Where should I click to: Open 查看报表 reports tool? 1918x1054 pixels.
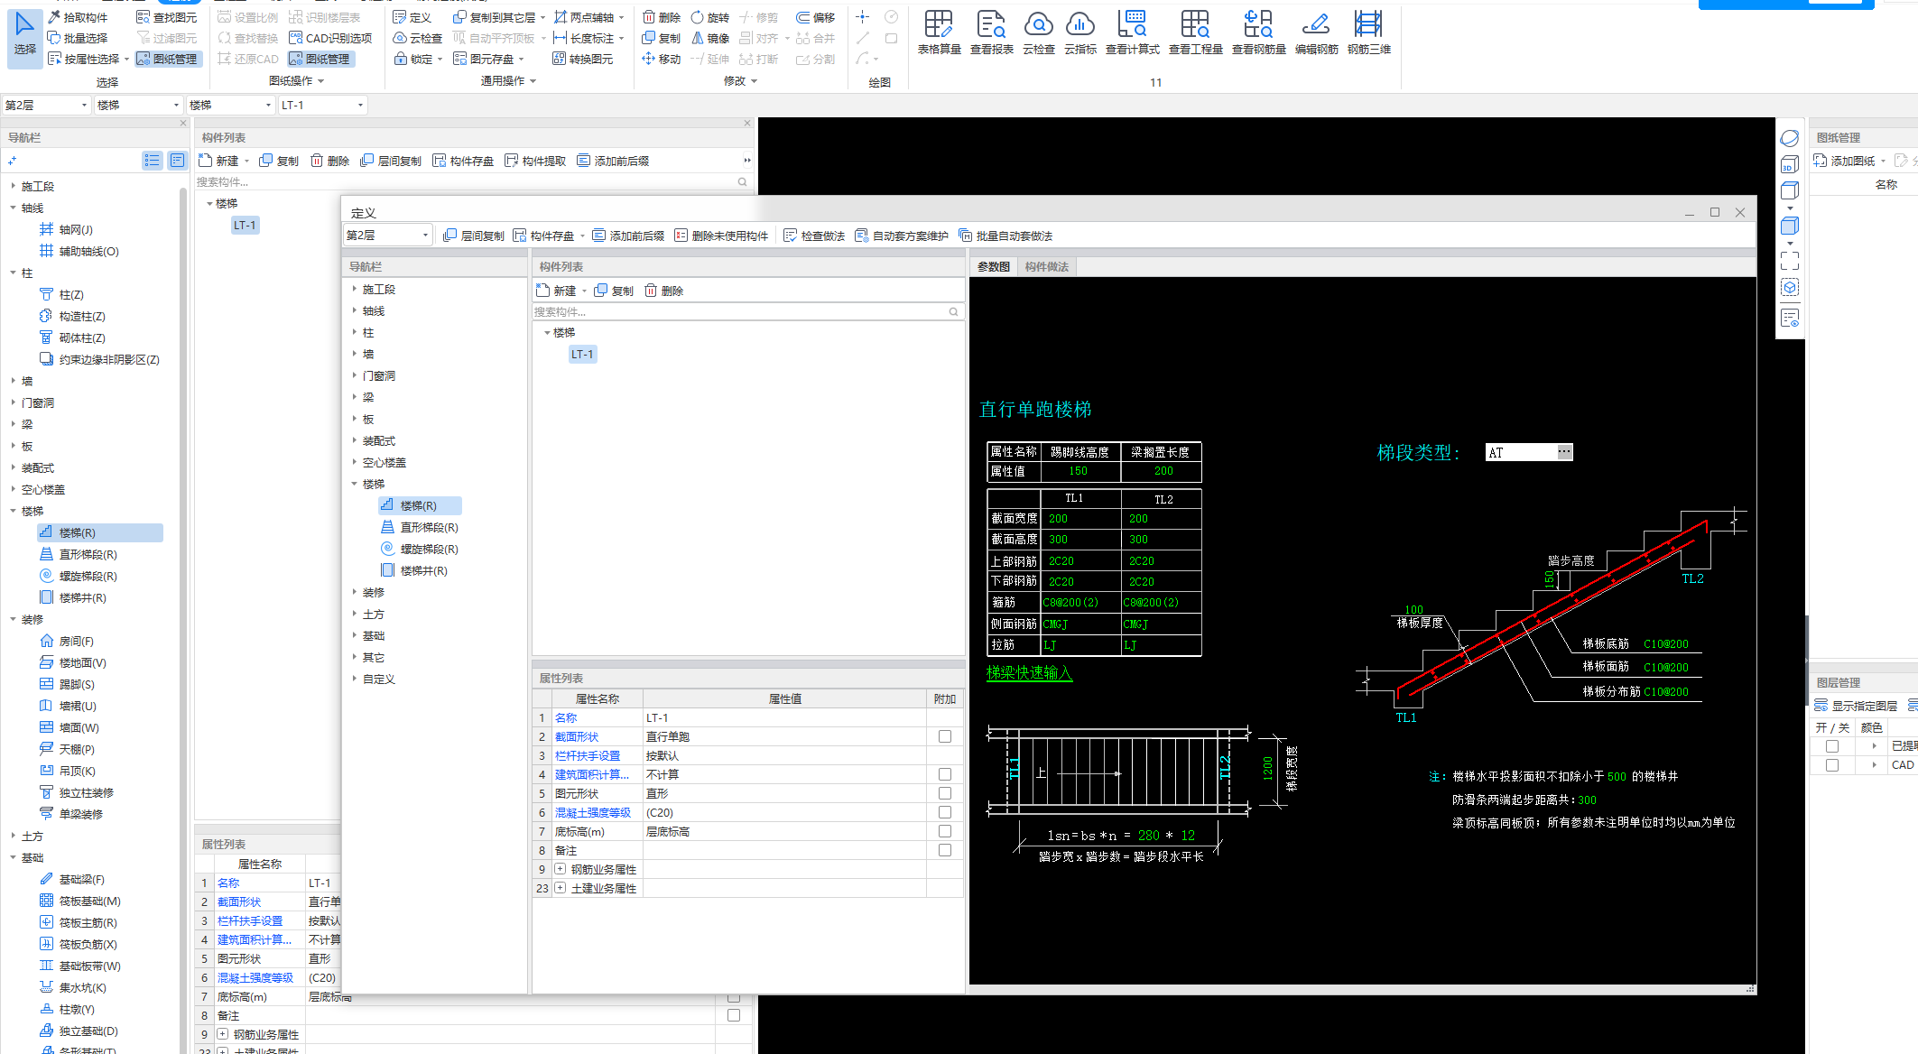991,32
